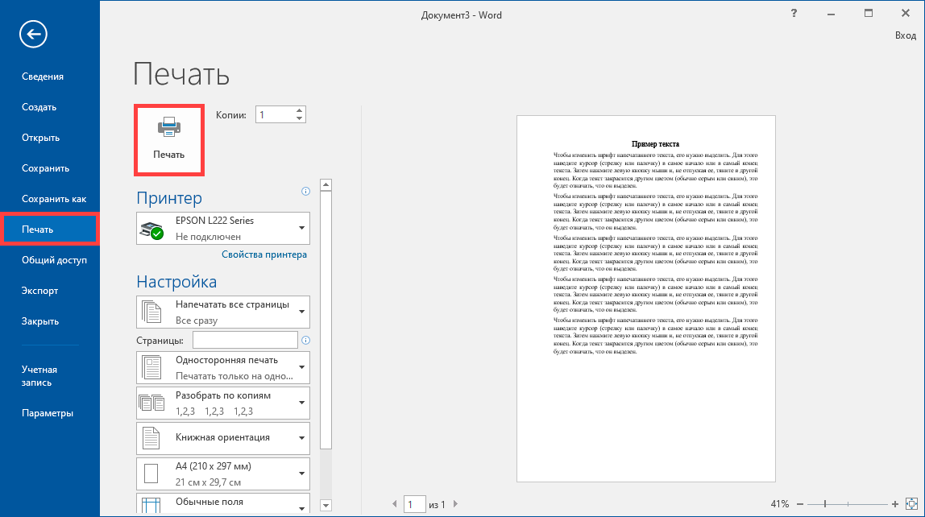Image resolution: width=925 pixels, height=517 pixels.
Task: Choose Сохранить как in the sidebar
Action: (x=54, y=199)
